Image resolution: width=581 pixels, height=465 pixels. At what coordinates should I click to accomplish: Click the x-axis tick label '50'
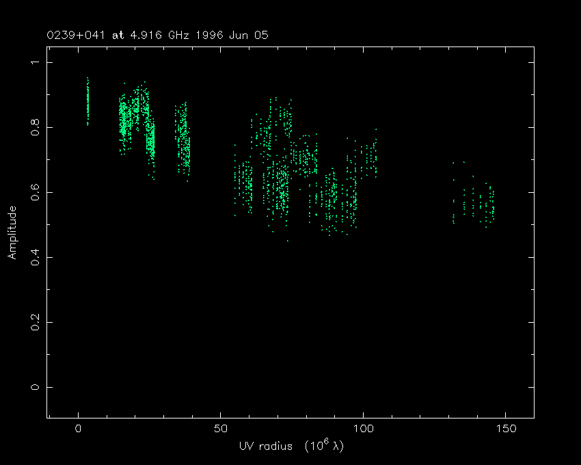coord(220,429)
